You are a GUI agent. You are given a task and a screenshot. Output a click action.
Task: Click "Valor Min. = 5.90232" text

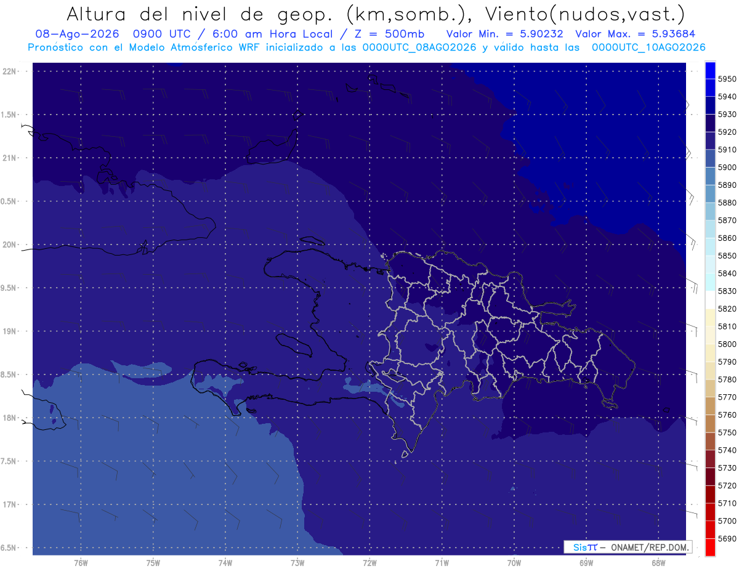pos(505,34)
